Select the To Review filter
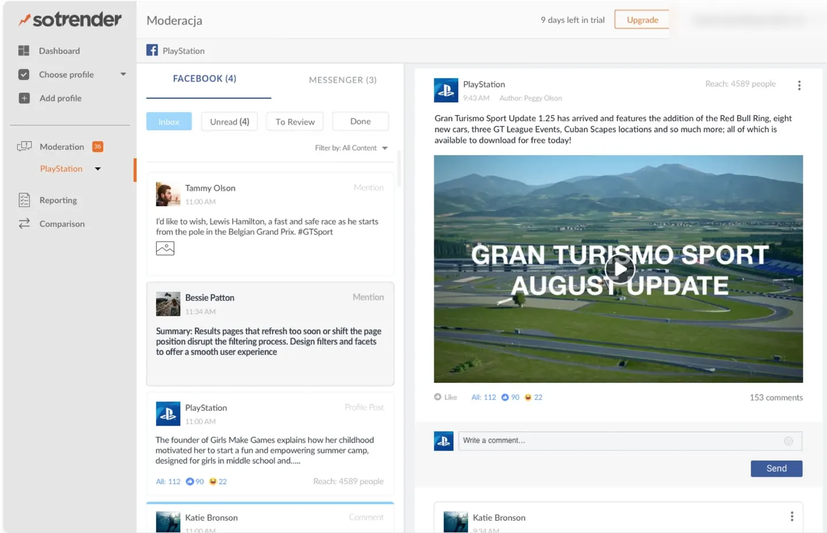Screen dimensions: 827x533 295,122
